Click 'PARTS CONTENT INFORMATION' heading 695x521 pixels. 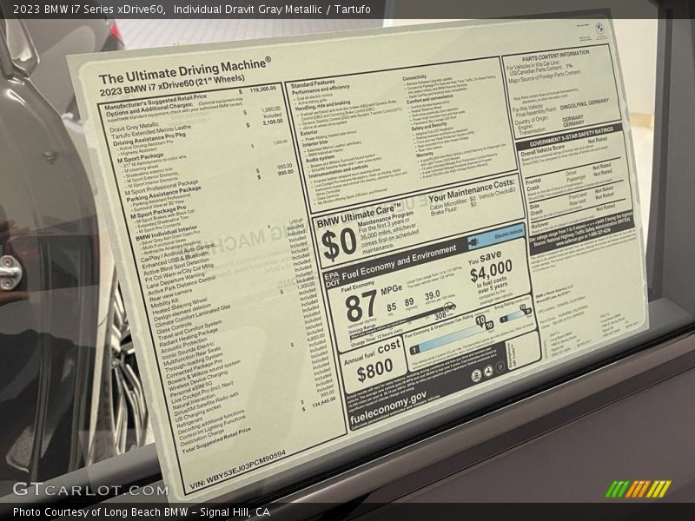tap(556, 55)
